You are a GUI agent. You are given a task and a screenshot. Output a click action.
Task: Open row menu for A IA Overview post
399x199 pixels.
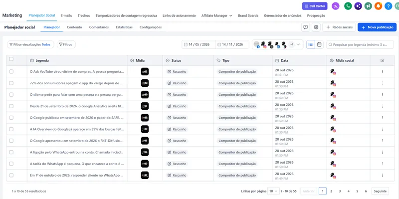382,129
